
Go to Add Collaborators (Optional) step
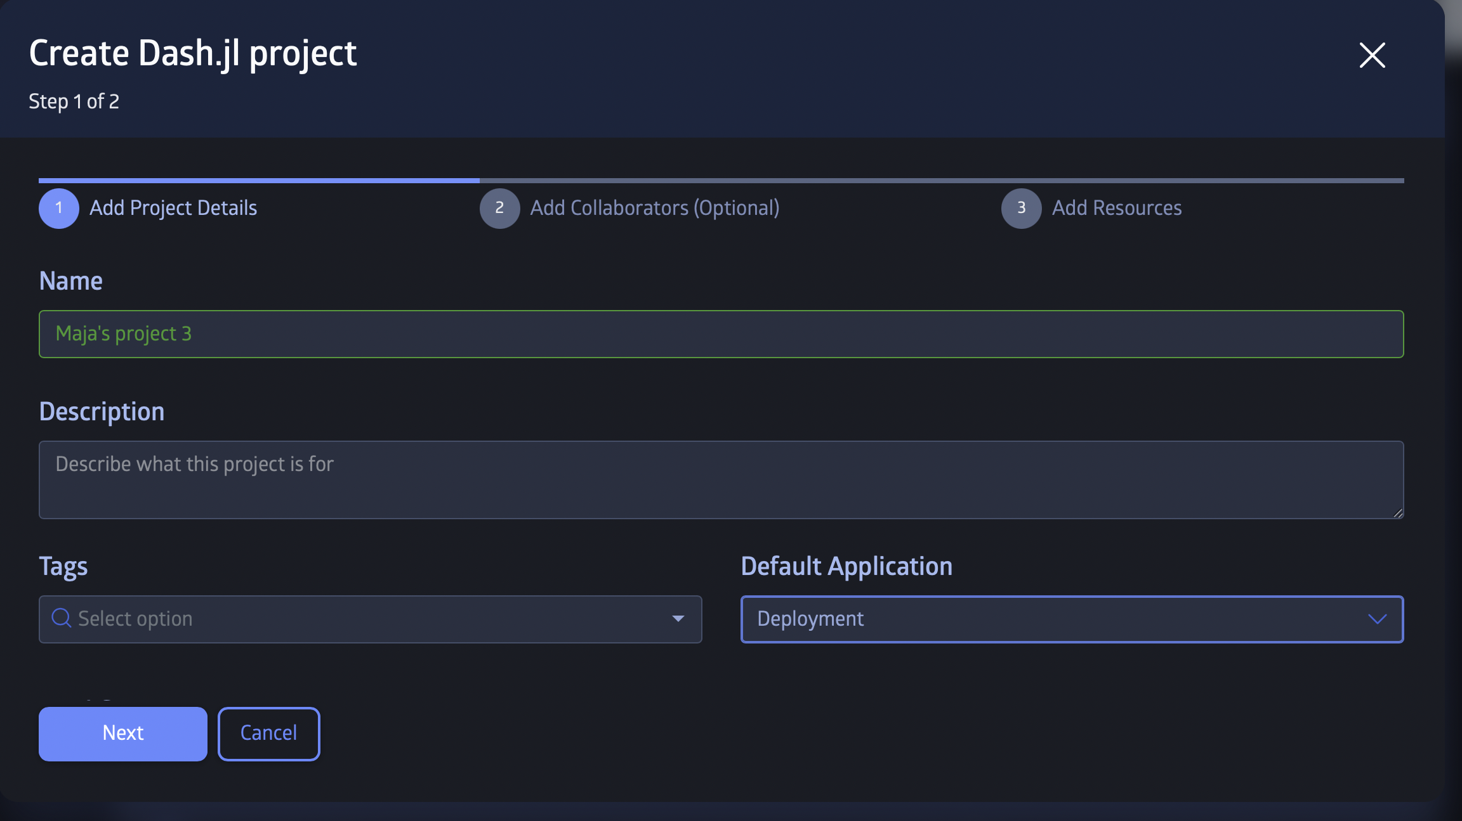[655, 208]
